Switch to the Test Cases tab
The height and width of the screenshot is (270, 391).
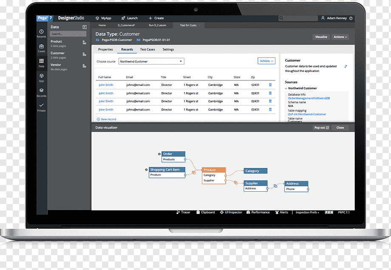147,49
